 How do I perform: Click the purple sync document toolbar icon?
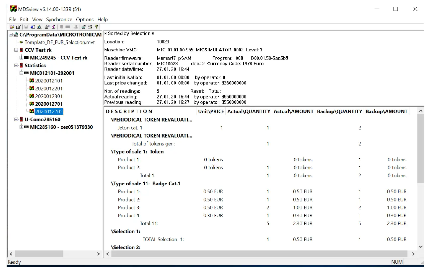53,27
